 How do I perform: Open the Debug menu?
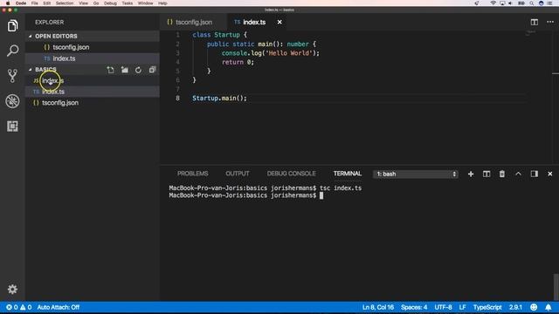pos(110,3)
